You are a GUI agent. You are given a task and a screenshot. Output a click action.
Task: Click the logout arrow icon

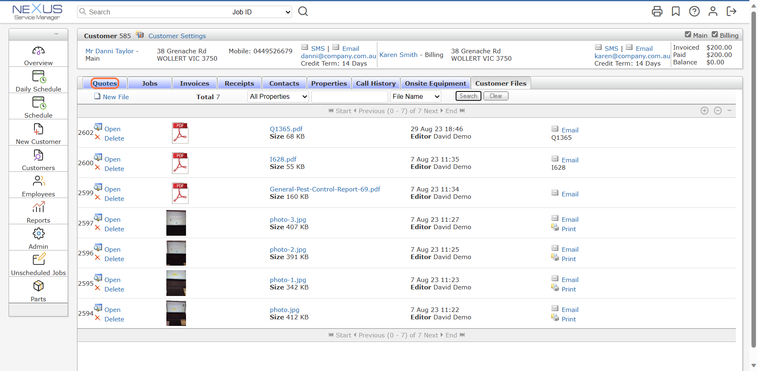pyautogui.click(x=731, y=11)
